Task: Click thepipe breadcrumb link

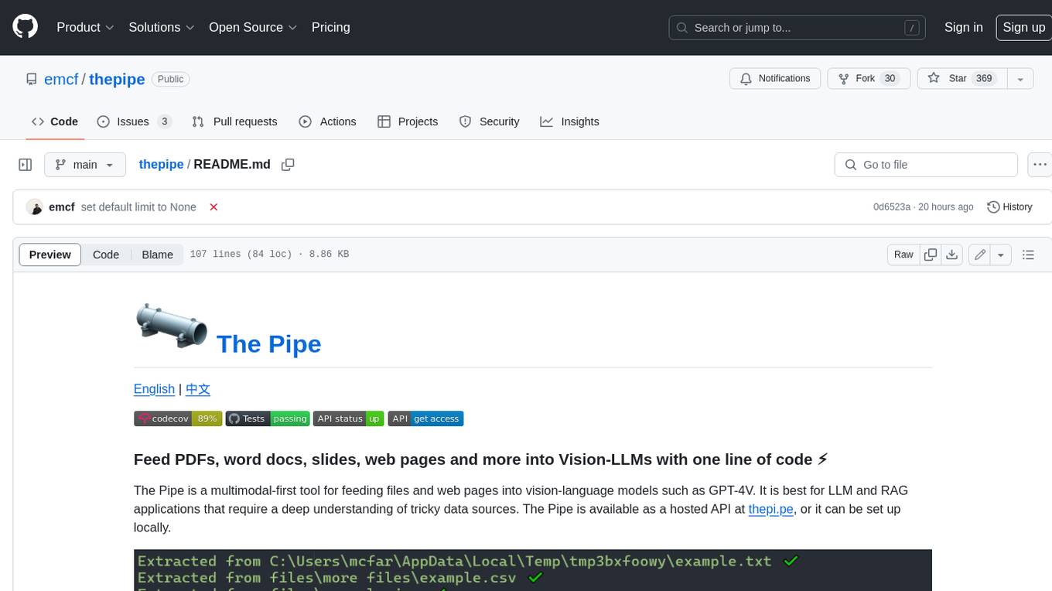Action: [x=161, y=164]
